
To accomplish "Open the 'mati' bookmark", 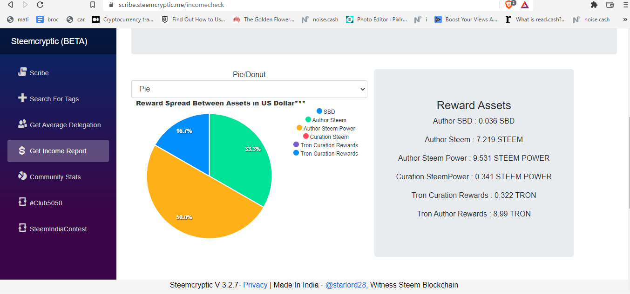I will pyautogui.click(x=18, y=20).
